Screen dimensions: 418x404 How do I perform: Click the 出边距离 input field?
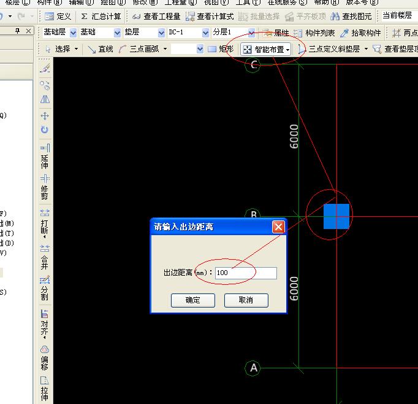246,273
